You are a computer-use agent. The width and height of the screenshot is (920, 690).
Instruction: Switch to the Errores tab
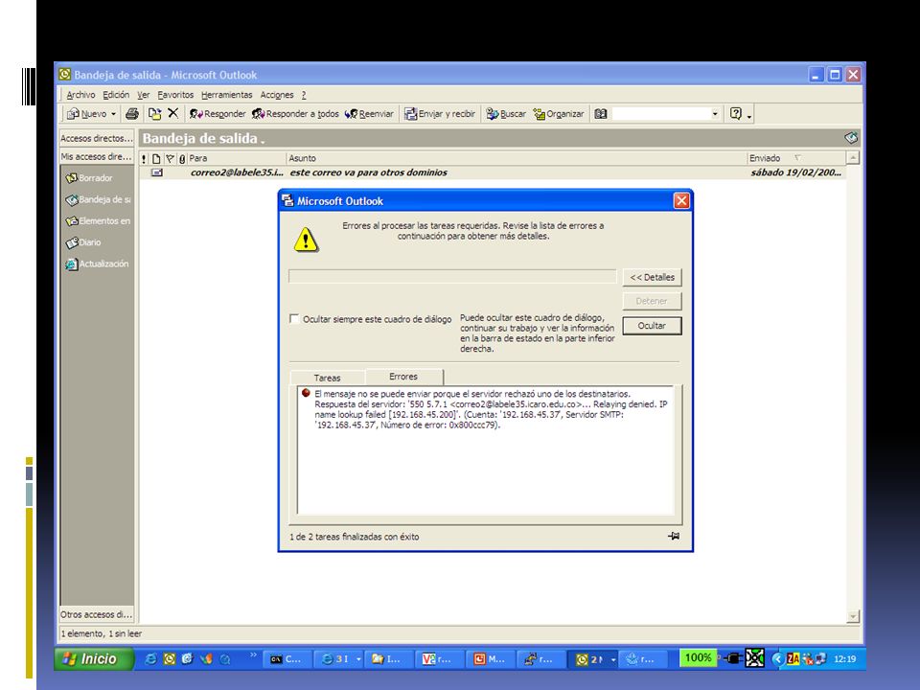tap(403, 377)
